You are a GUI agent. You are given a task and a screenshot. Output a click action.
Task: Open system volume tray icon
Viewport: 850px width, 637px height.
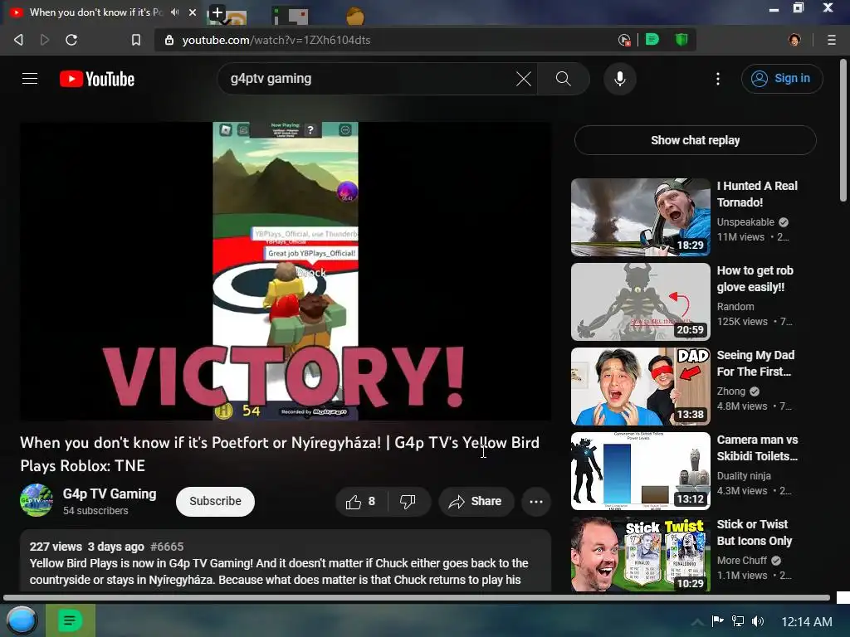pos(758,621)
